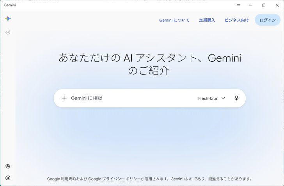The height and width of the screenshot is (186, 284).
Task: Click the Gemini sparkle logo icon
Action: pyautogui.click(x=8, y=19)
